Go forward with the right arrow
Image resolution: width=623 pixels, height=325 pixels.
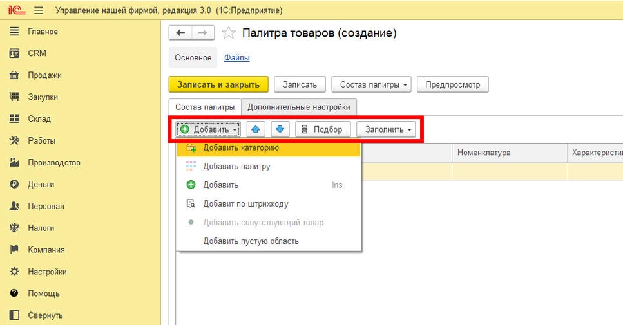[203, 33]
